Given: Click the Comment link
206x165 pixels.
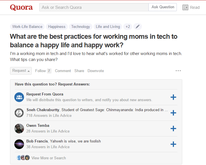Looking at the screenshot, I should [63, 71].
